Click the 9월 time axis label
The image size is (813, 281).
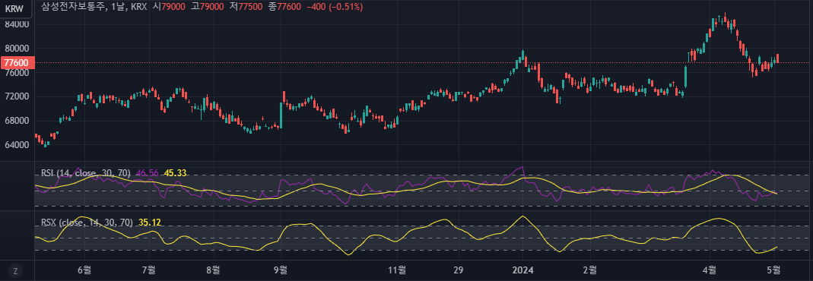click(x=280, y=270)
